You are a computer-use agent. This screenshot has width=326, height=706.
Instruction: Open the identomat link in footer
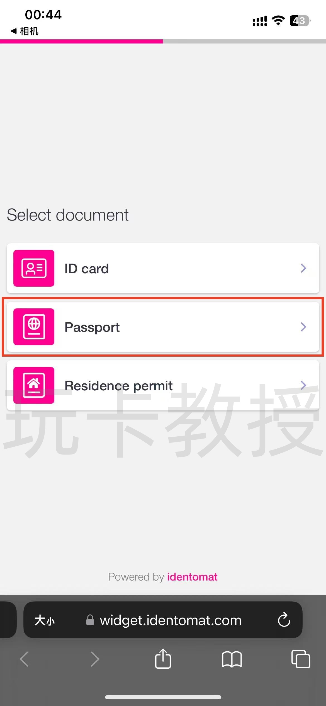[192, 577]
